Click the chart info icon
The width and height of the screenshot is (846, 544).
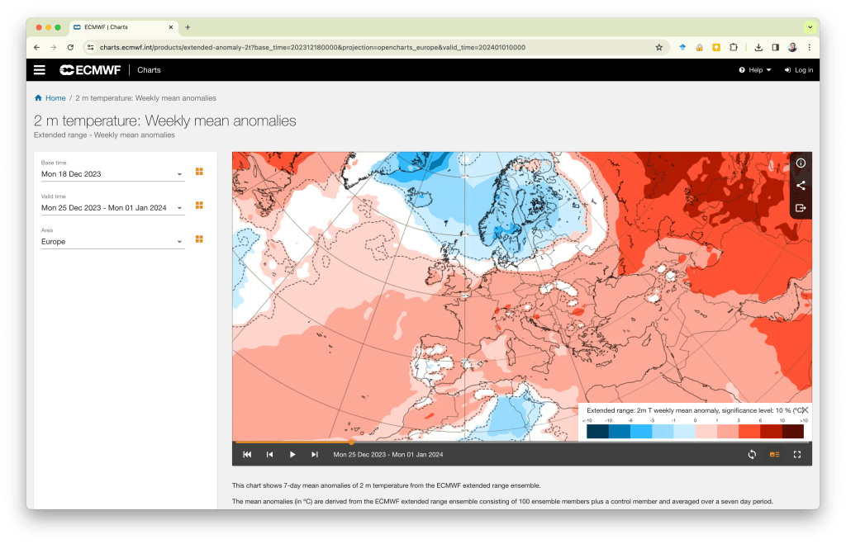(801, 163)
